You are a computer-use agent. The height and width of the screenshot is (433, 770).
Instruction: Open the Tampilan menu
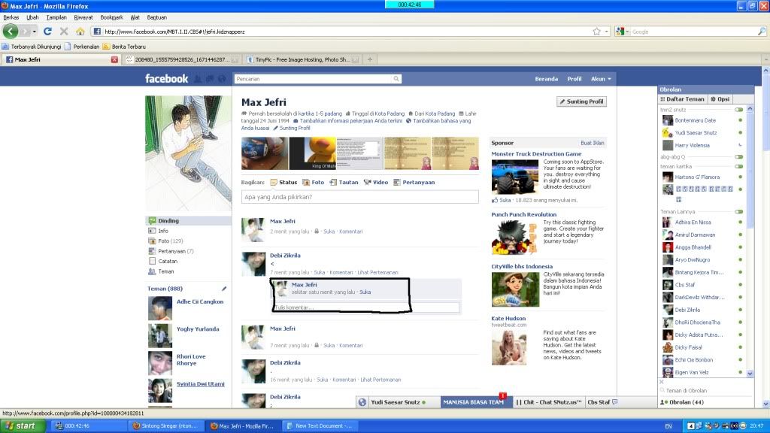(56, 17)
